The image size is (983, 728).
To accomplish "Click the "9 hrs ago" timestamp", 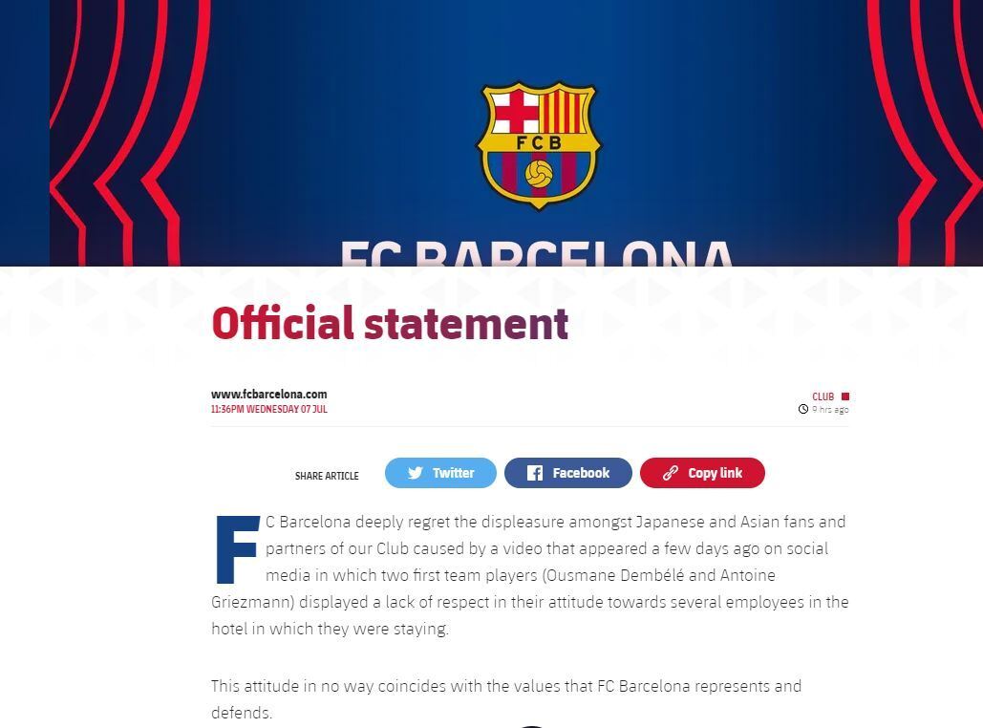I will click(x=830, y=410).
